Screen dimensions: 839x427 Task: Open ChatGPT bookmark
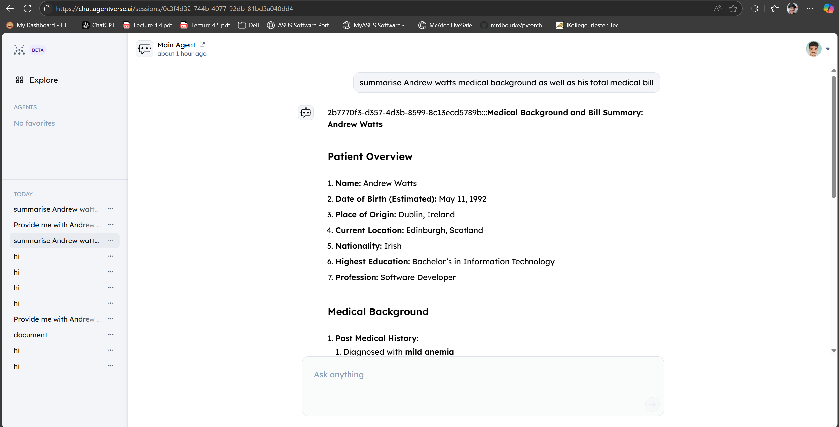[98, 25]
